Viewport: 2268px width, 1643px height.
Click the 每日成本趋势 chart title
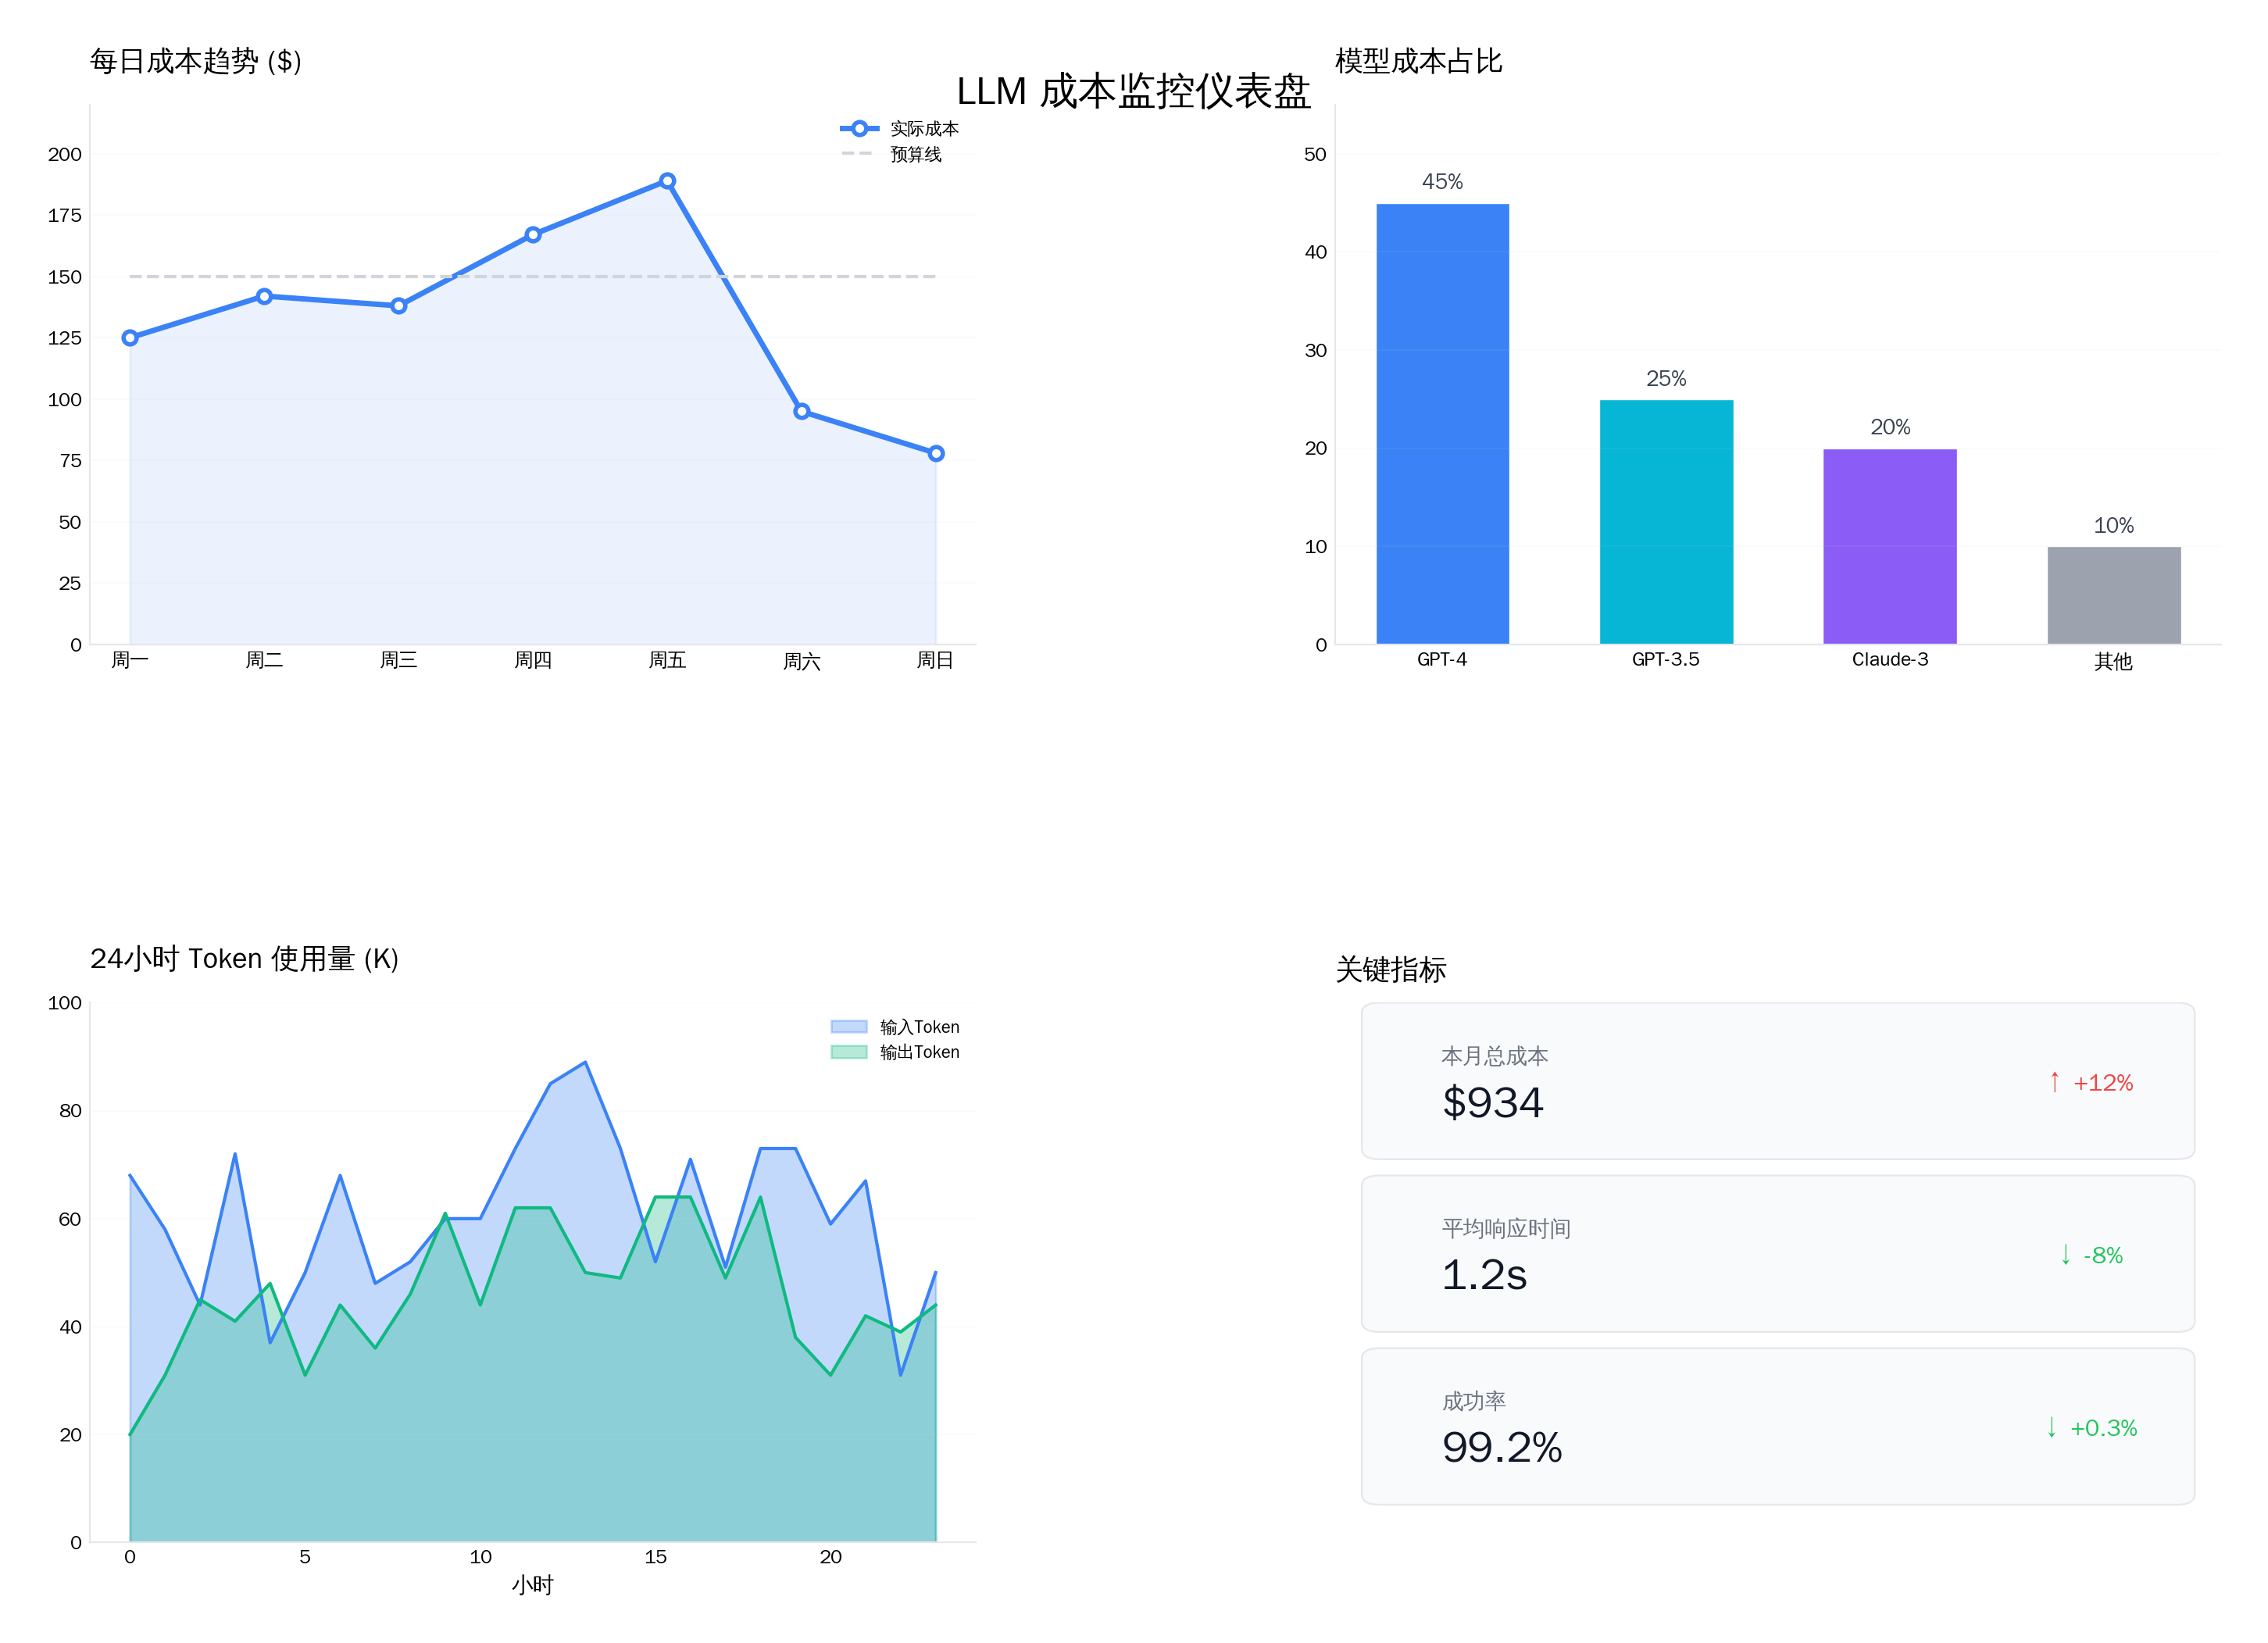click(x=195, y=61)
